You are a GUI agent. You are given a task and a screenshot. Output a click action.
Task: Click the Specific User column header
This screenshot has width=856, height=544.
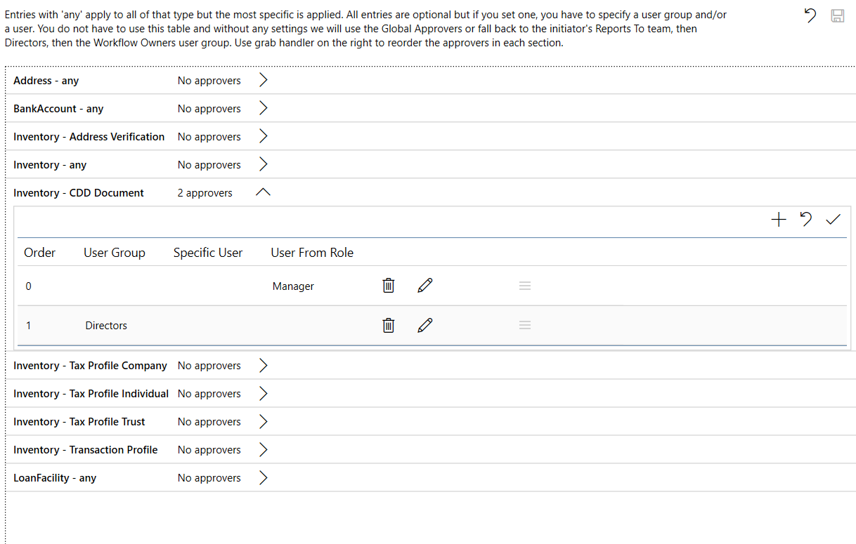click(208, 253)
